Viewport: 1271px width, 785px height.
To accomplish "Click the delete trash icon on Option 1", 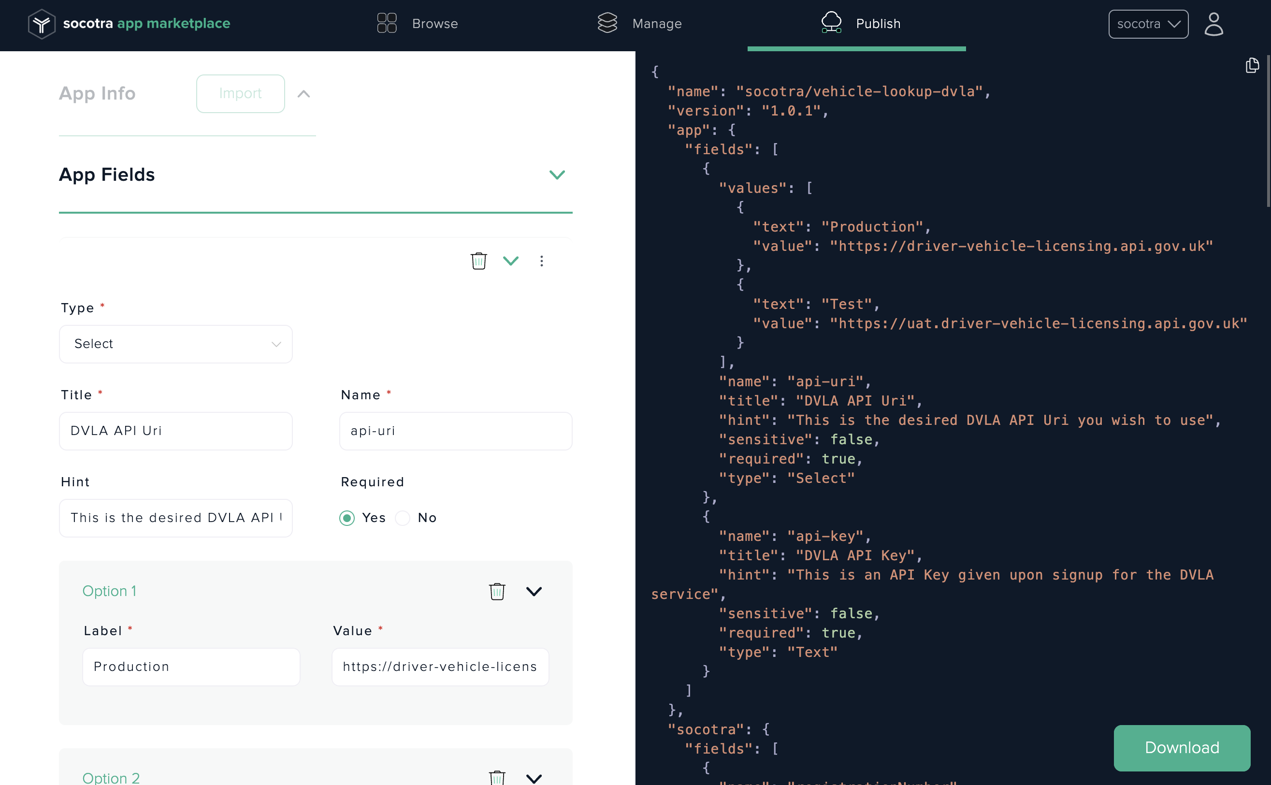I will click(497, 591).
